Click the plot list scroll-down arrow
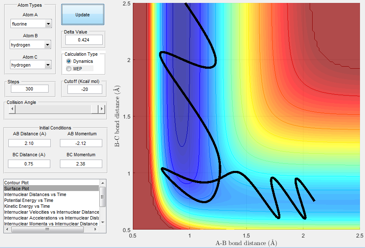The image size is (365, 248). coord(103,222)
